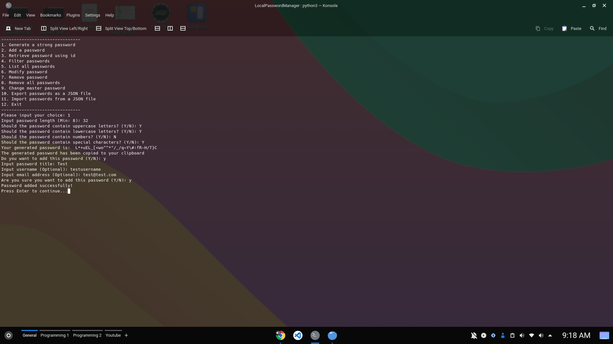The width and height of the screenshot is (613, 344).
Task: Open the Plugins menu
Action: (x=73, y=15)
